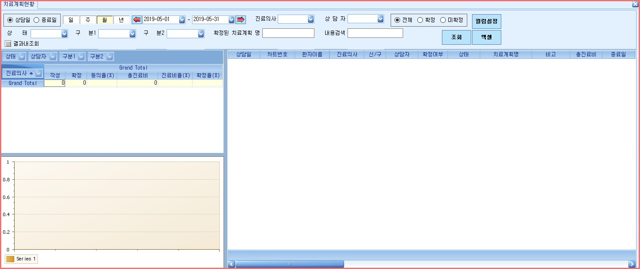Click the 엑셀 export button
This screenshot has height=269, width=640.
[487, 37]
